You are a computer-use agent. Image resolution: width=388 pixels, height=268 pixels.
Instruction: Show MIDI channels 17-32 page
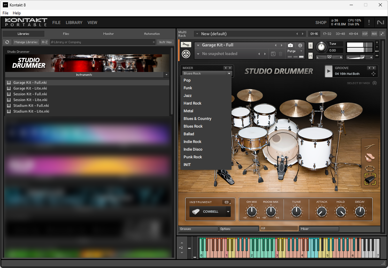pyautogui.click(x=327, y=34)
